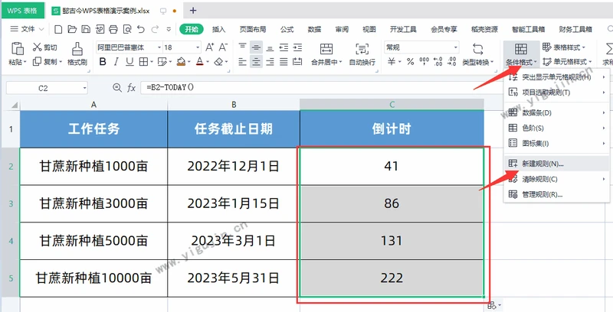Screen dimensions: 613x312
Task: Align text right
Action: [x=270, y=62]
